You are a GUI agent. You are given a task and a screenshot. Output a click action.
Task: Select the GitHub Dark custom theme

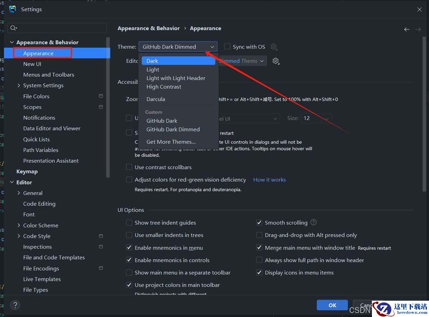tap(178, 121)
